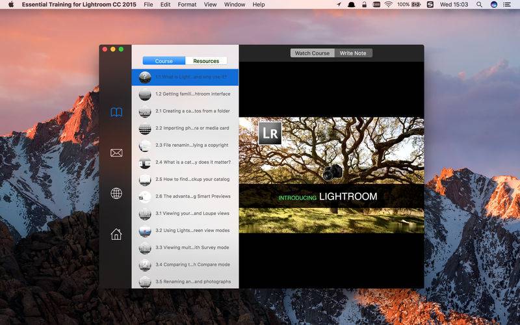Screen dimensions: 520x325
Task: Click the Lightroom intro video preview
Action: (x=331, y=175)
